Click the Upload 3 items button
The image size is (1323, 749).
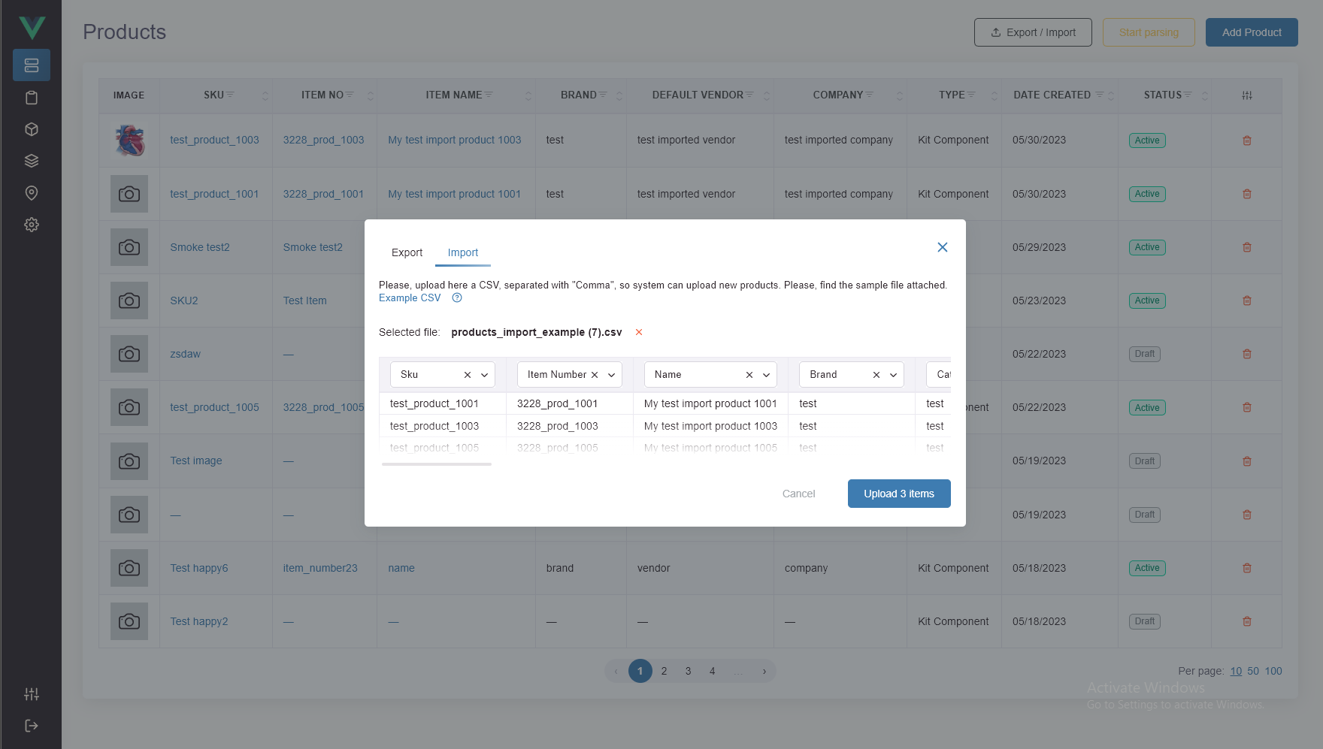pyautogui.click(x=899, y=494)
